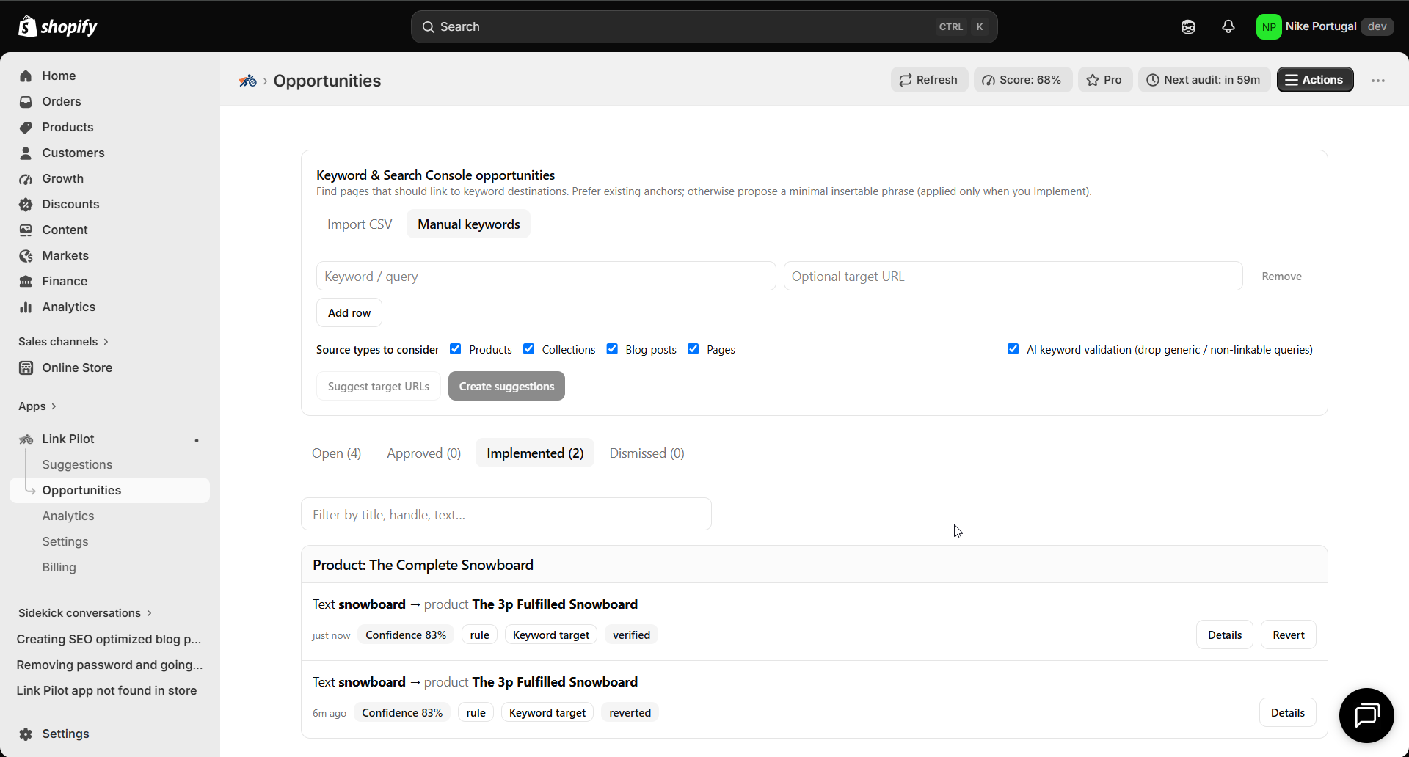Click the Analytics bar chart icon
Screen dimensions: 1409x757
tap(26, 307)
